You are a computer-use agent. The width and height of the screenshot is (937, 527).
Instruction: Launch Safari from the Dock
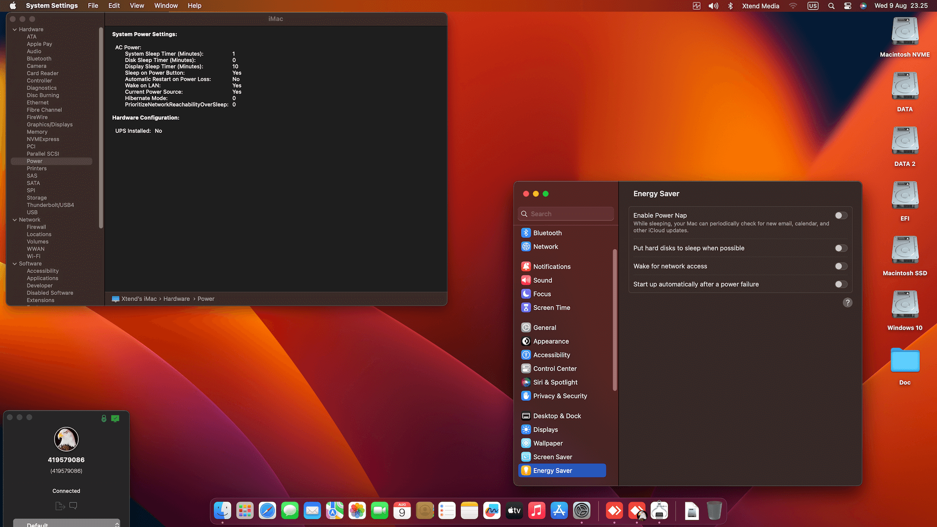click(x=267, y=511)
